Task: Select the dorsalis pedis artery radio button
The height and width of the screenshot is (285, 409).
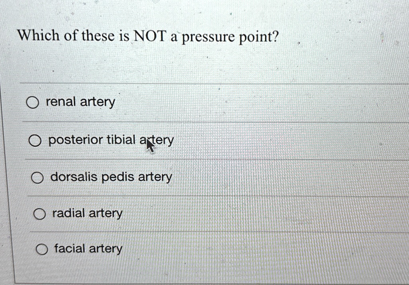Action: tap(38, 177)
